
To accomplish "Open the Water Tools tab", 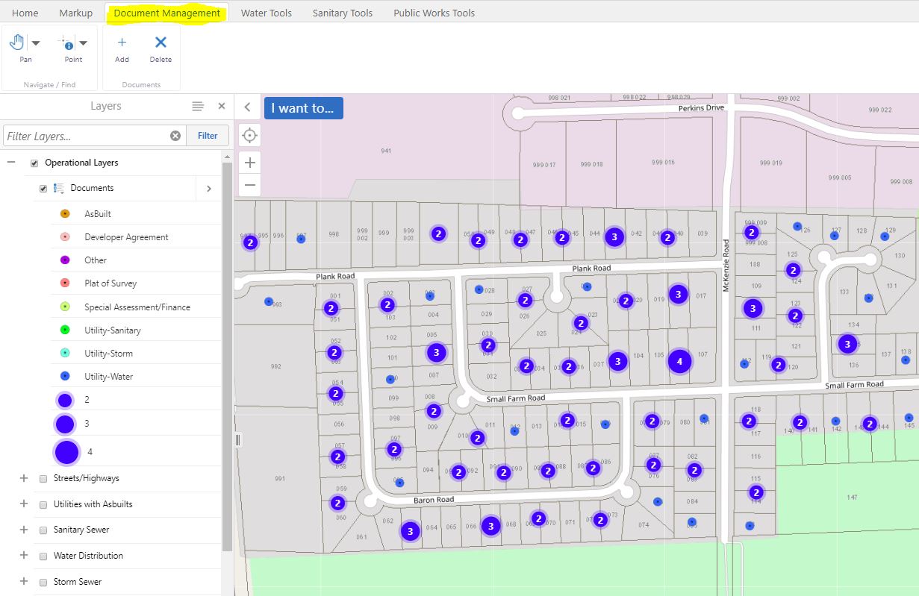I will point(267,13).
